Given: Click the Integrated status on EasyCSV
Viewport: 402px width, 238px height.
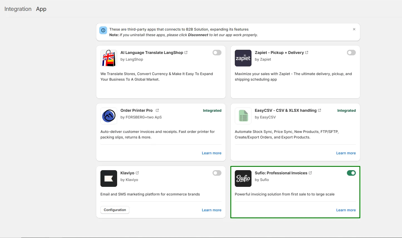Looking at the screenshot, I should (347, 110).
